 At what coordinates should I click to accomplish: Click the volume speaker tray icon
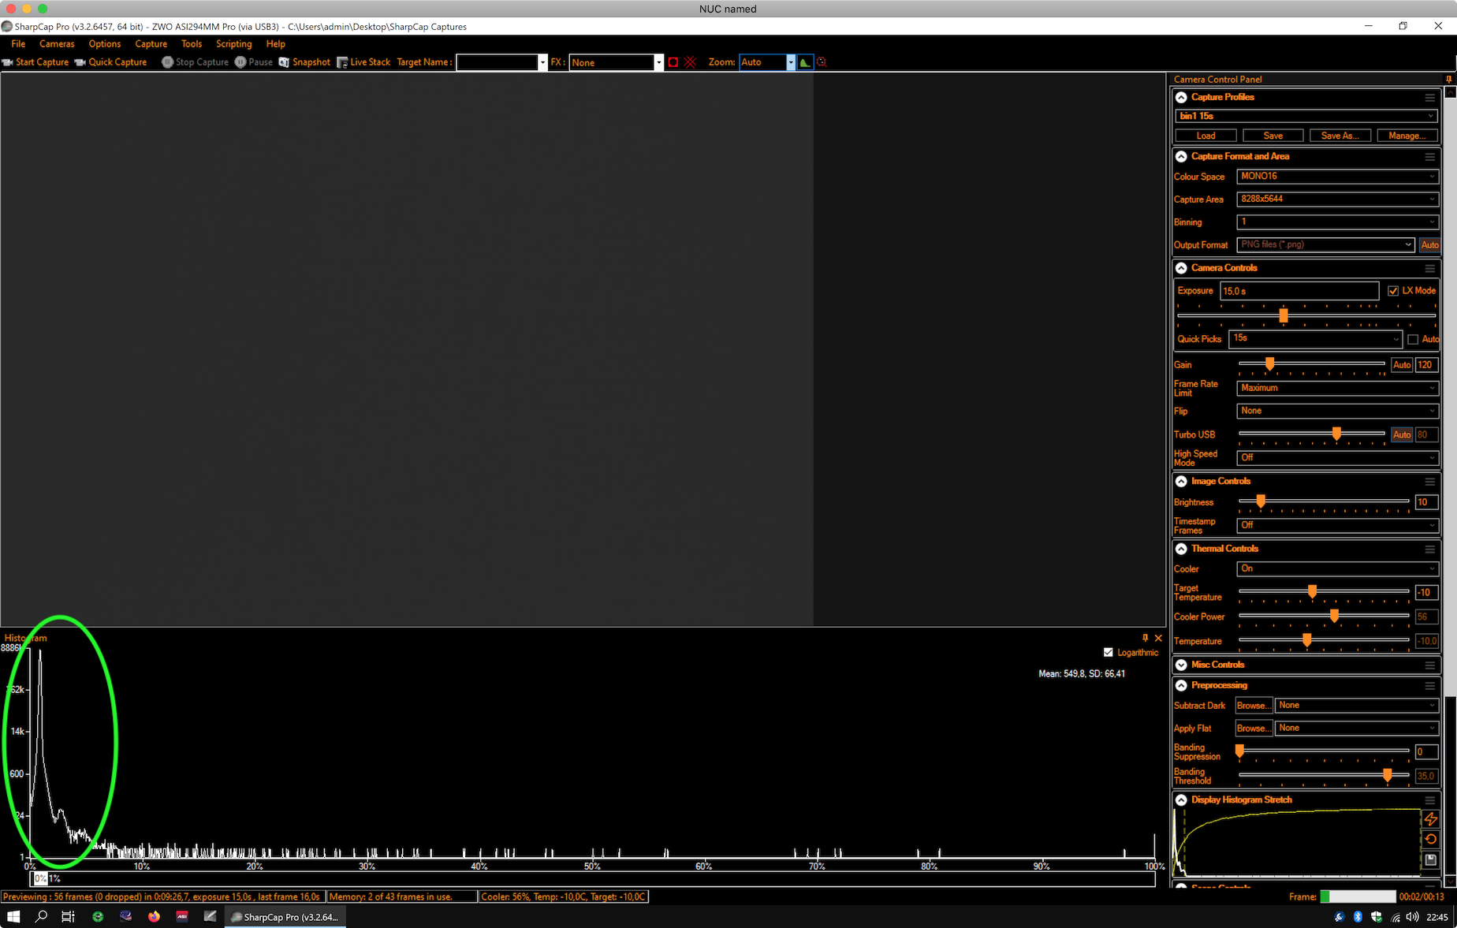pos(1412,917)
